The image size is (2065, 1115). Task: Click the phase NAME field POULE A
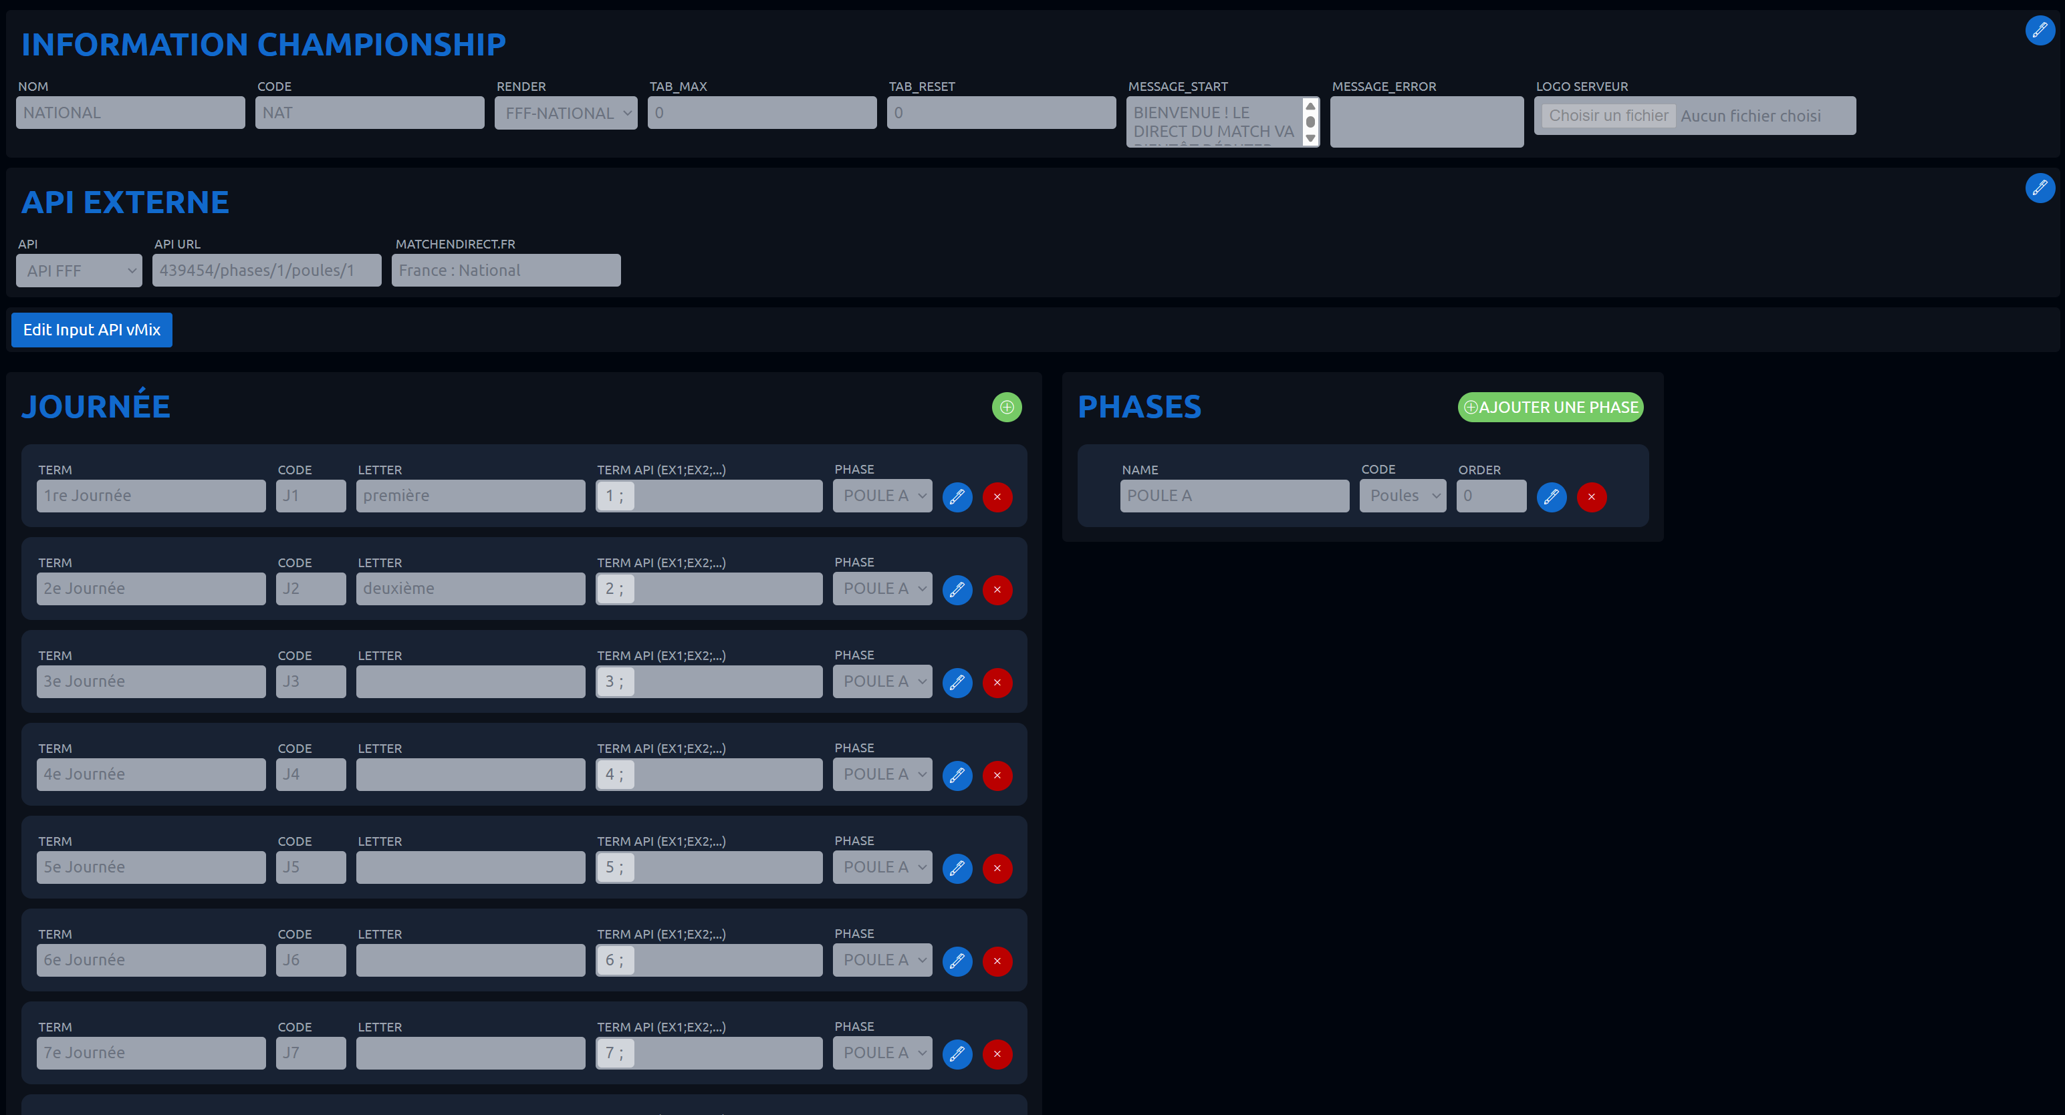(1235, 496)
